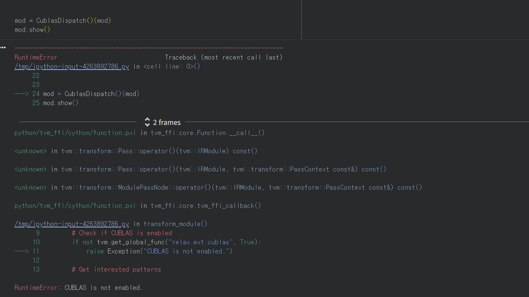Click the mod.show() line in the code cell
The width and height of the screenshot is (529, 297).
coord(32,30)
